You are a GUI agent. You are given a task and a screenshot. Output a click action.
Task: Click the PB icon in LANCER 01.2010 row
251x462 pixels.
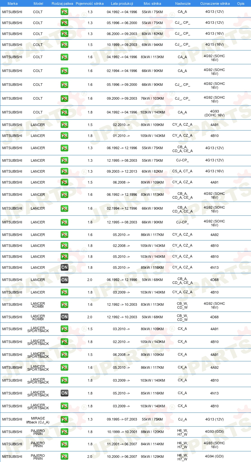click(x=65, y=136)
